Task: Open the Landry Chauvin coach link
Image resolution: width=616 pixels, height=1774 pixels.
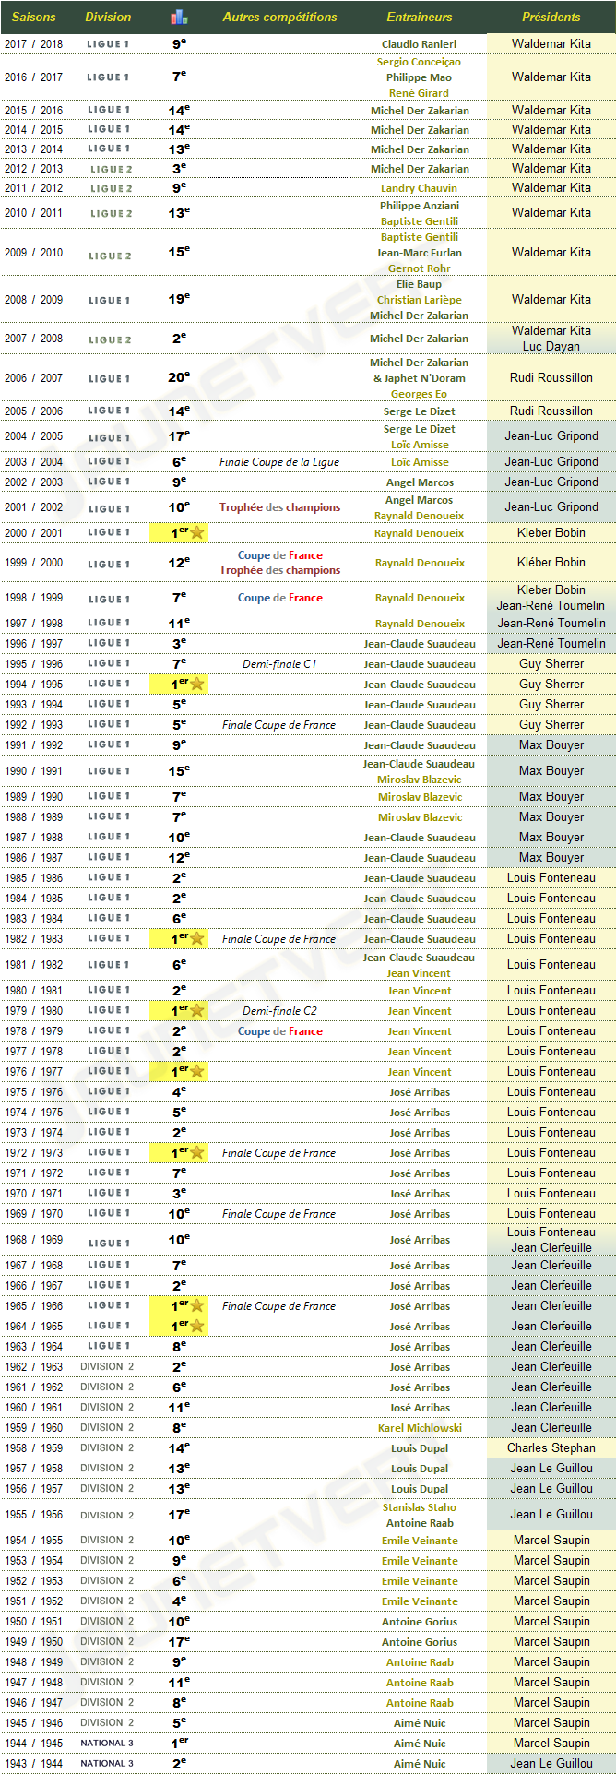Action: pos(420,188)
